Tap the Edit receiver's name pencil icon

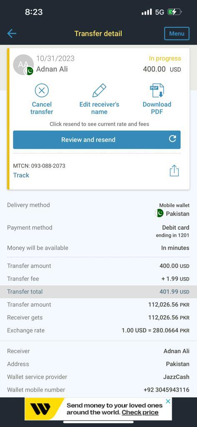click(99, 90)
